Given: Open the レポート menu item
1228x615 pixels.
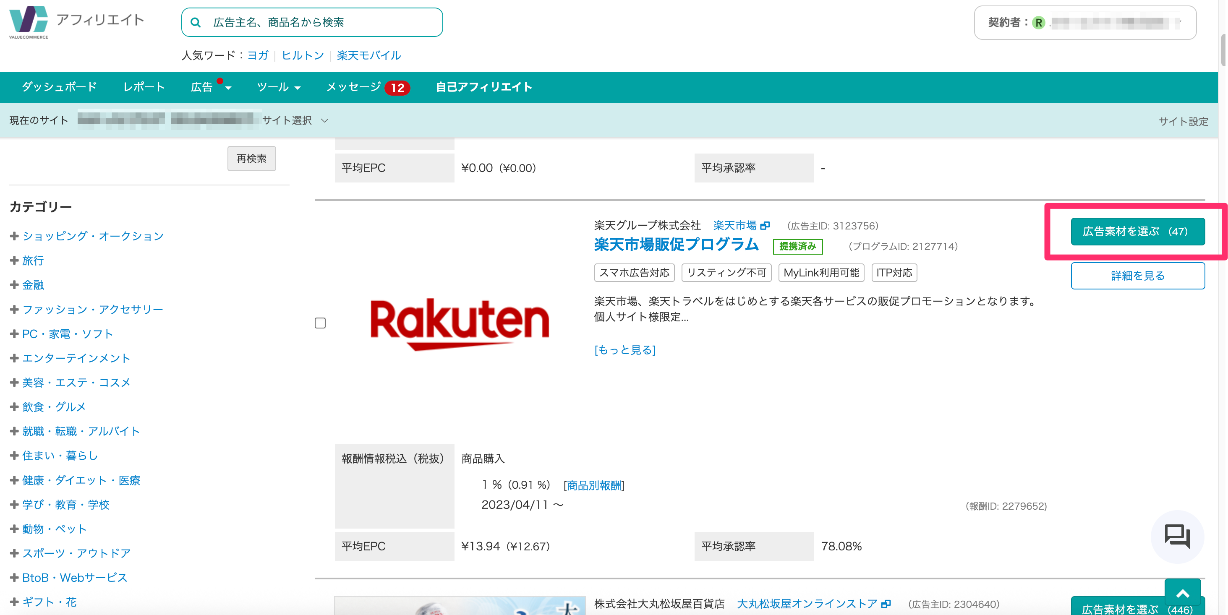Looking at the screenshot, I should [144, 87].
